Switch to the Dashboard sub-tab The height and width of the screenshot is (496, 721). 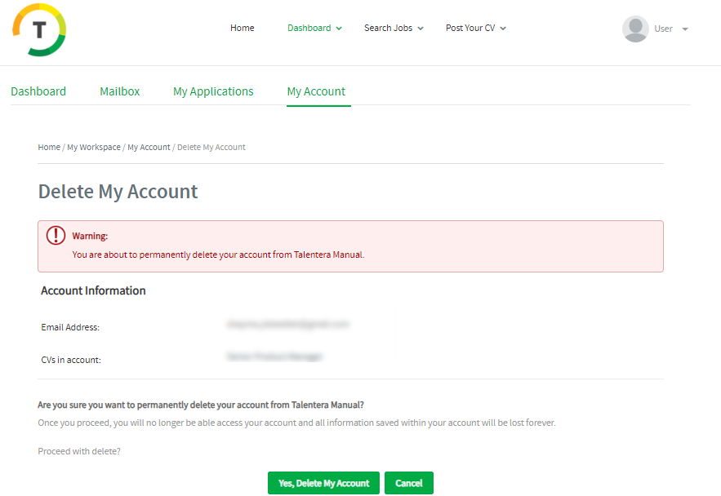point(38,91)
